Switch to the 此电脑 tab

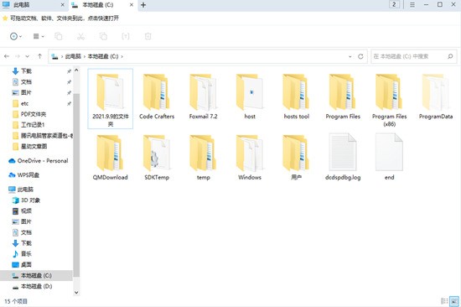click(x=22, y=5)
